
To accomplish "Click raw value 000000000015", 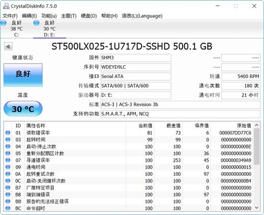I will (x=236, y=167).
